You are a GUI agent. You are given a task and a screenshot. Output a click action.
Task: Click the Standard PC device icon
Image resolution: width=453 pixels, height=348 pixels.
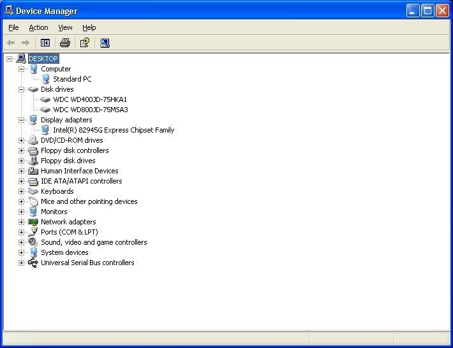click(x=45, y=79)
